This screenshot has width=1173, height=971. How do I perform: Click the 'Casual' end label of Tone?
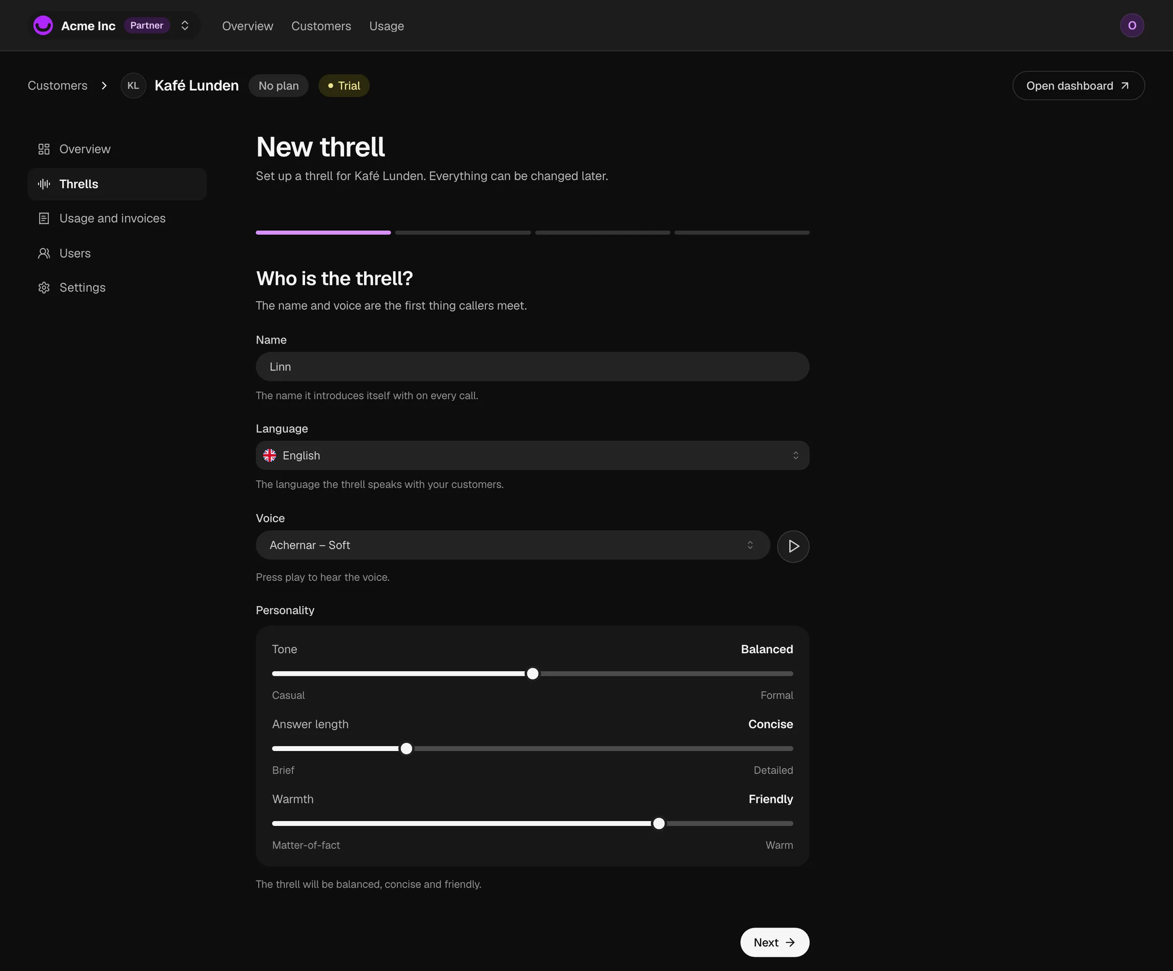tap(288, 694)
